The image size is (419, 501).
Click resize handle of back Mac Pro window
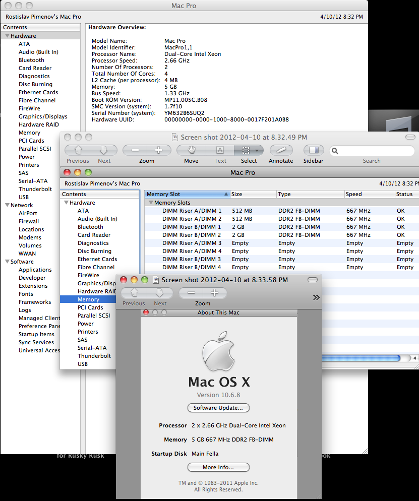coord(365,451)
